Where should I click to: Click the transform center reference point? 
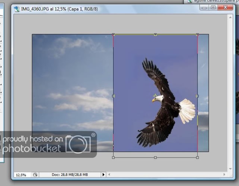155,96
